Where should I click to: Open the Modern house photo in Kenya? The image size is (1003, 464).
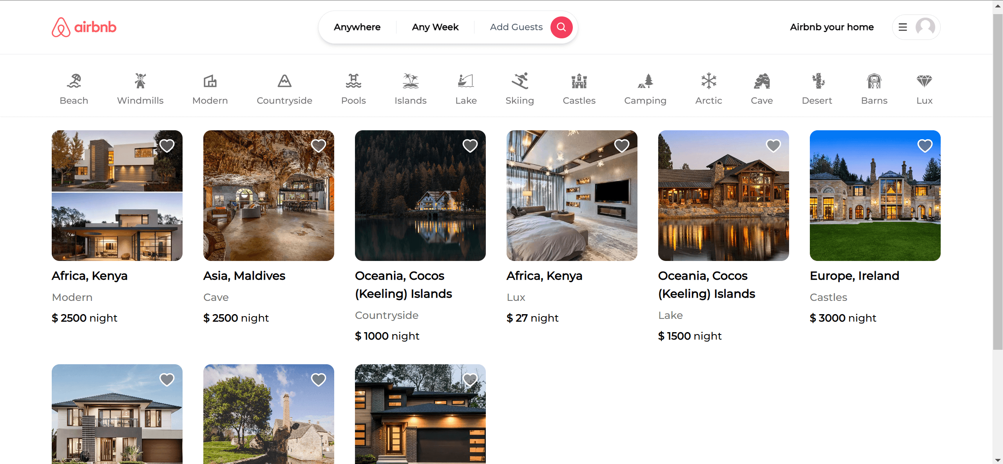click(x=117, y=196)
